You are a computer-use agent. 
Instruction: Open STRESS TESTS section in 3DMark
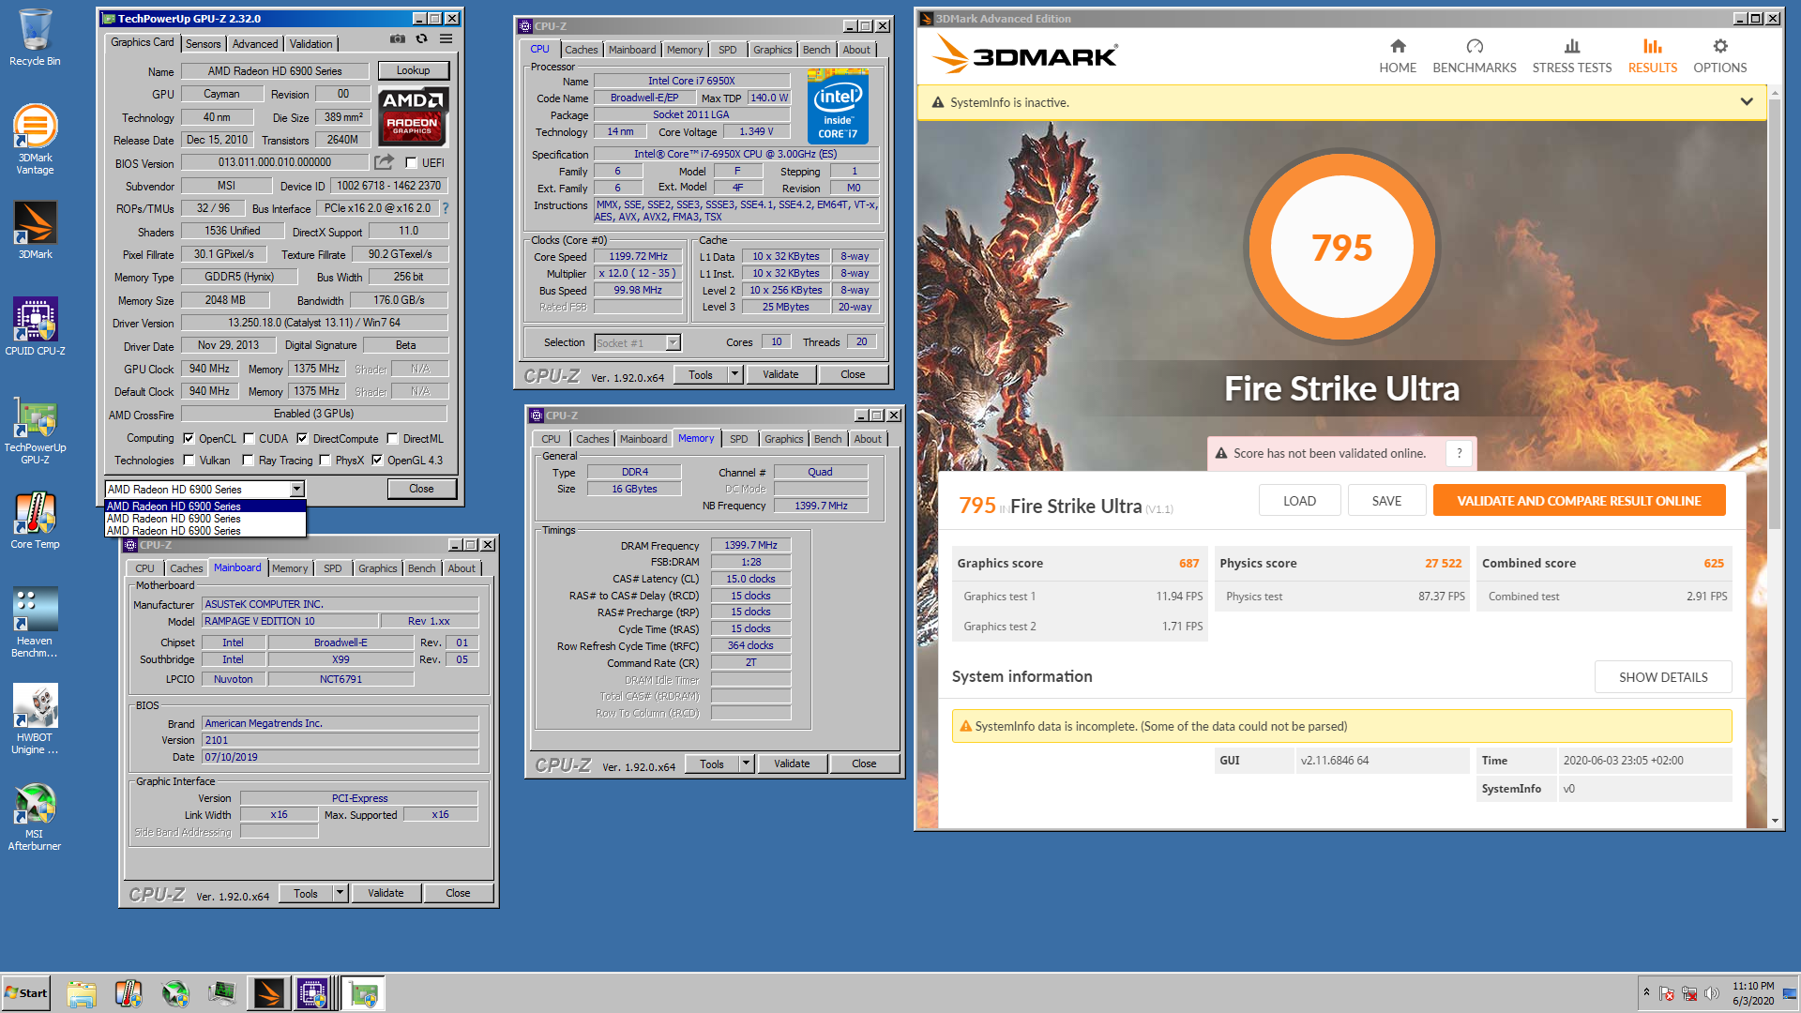(x=1572, y=56)
